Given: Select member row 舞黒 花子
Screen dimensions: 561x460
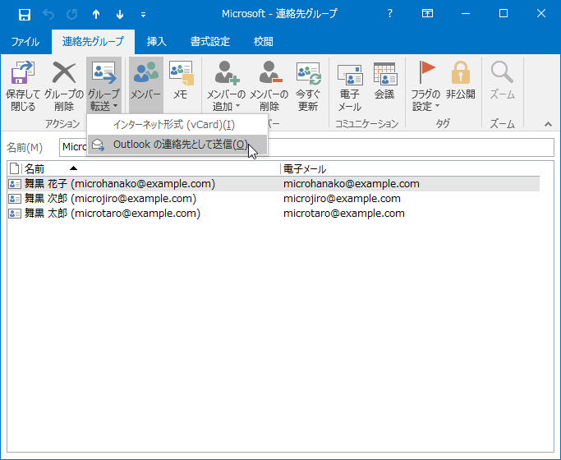Looking at the screenshot, I should click(x=274, y=183).
